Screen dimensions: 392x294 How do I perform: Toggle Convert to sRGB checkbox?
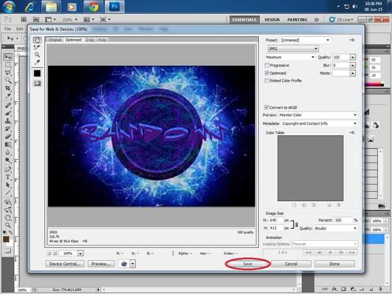pos(267,107)
